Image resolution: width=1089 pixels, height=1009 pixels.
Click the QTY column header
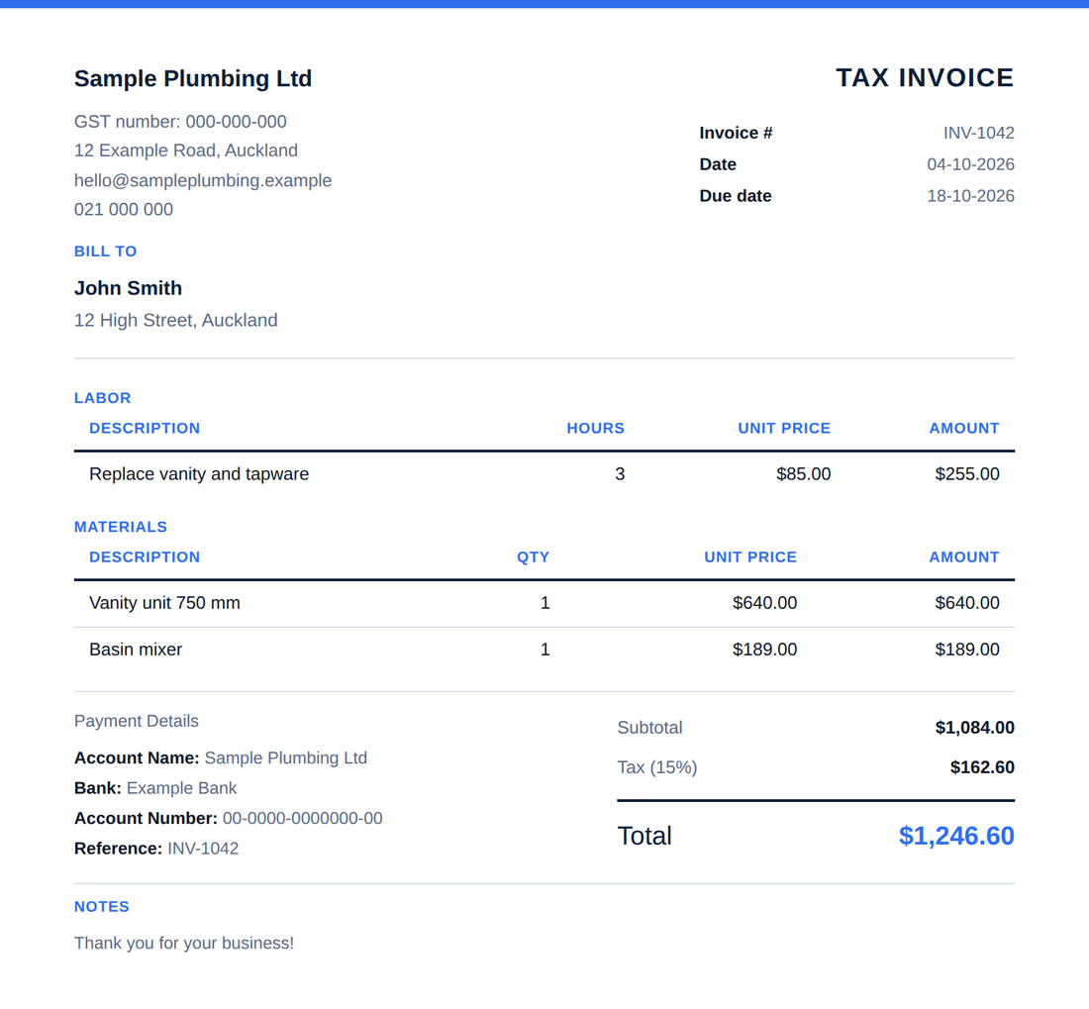[x=533, y=557]
